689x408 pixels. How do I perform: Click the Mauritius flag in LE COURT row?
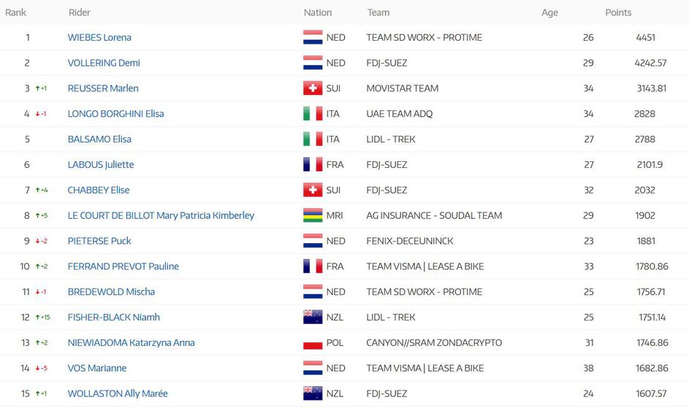[x=313, y=216]
